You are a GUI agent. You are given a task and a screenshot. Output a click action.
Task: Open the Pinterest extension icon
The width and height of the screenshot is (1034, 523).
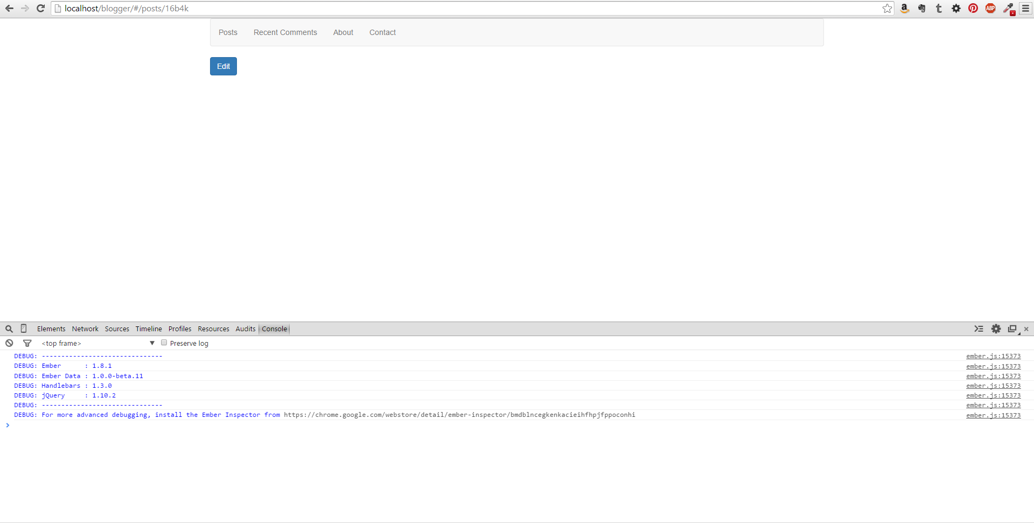973,8
